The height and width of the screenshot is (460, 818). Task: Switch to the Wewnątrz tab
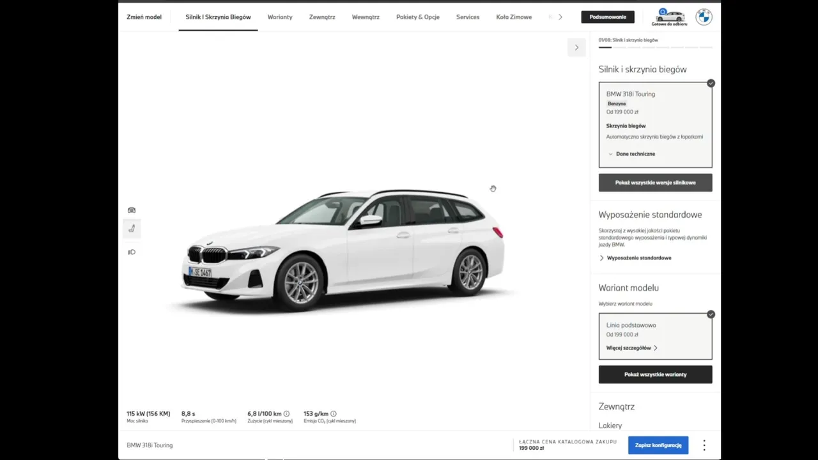(366, 17)
